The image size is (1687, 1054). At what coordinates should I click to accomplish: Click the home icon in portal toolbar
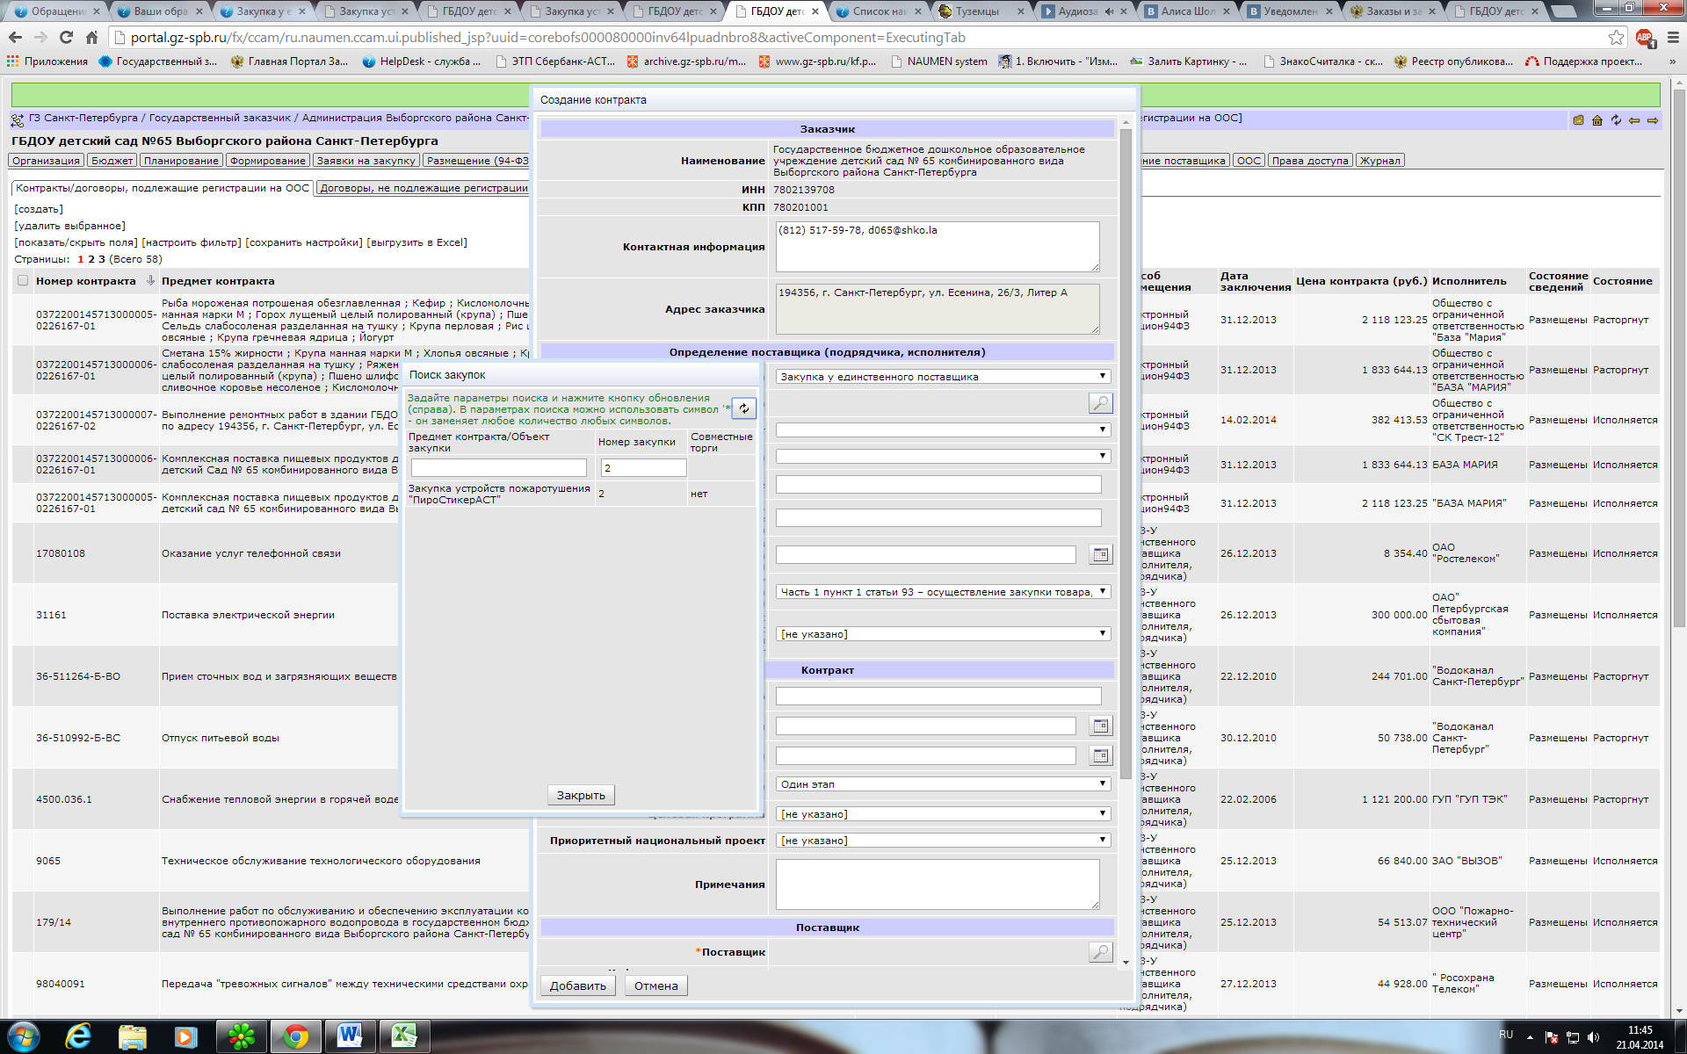click(x=1597, y=120)
